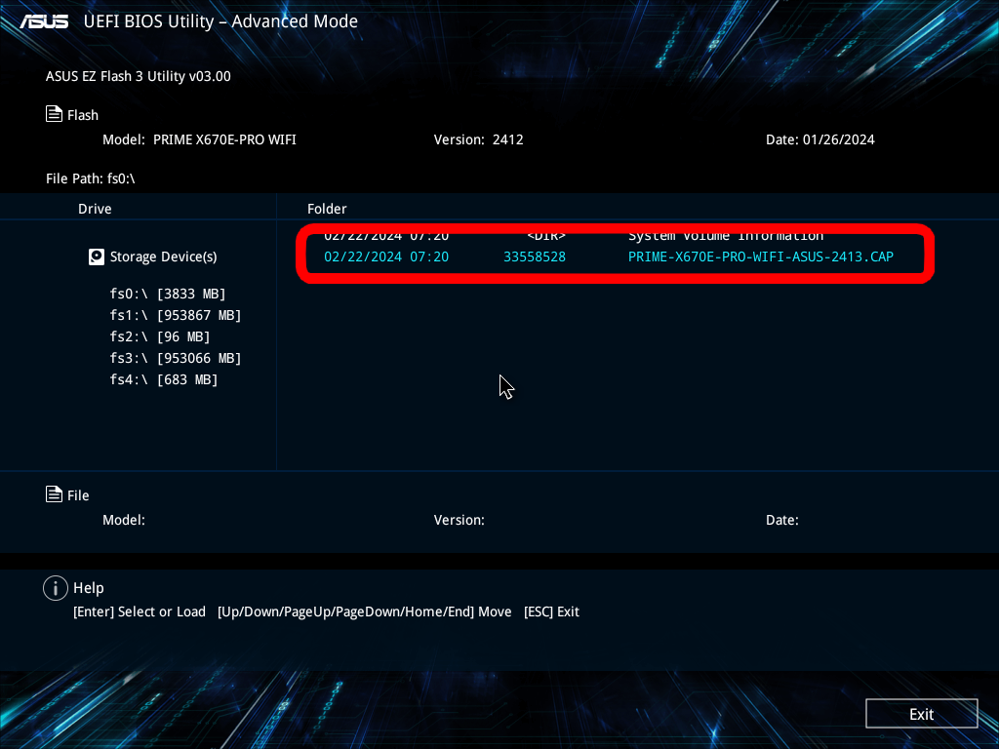Click the [Enter] Select or Load hint

140,611
